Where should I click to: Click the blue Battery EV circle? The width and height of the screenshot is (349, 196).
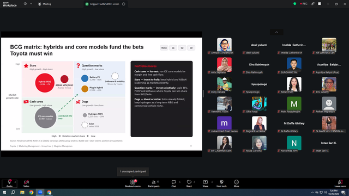click(x=85, y=78)
